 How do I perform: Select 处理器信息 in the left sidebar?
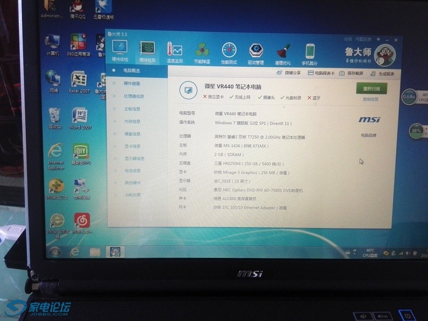133,96
